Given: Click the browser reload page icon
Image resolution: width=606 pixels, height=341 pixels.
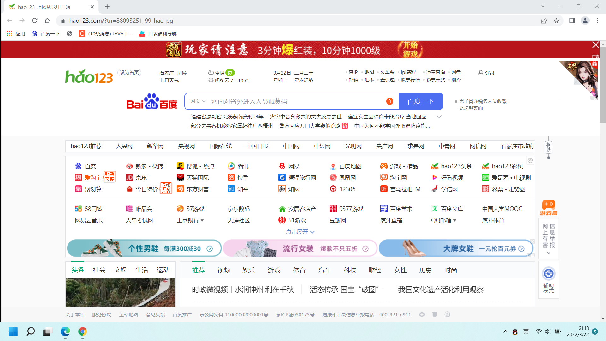Looking at the screenshot, I should click(x=35, y=21).
